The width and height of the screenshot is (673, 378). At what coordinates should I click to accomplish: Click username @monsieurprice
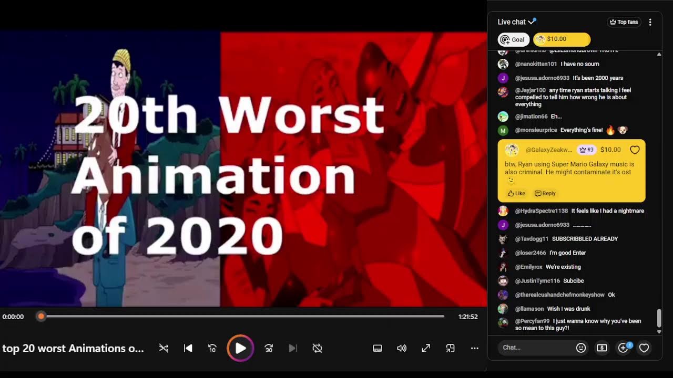pyautogui.click(x=536, y=130)
